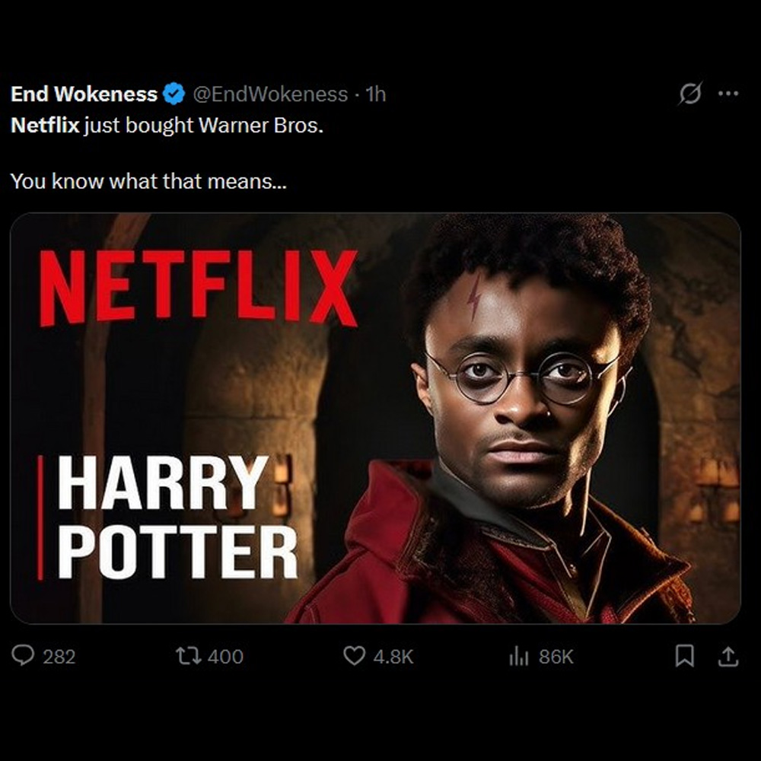Click the slashed circle Grok icon
This screenshot has width=761, height=761.
pyautogui.click(x=690, y=94)
